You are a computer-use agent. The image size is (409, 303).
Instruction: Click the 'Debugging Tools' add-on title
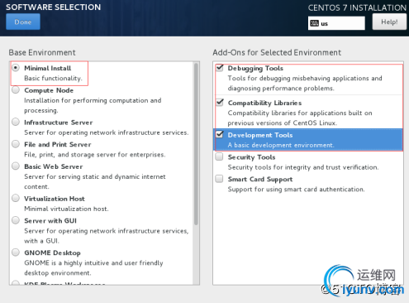coord(255,68)
